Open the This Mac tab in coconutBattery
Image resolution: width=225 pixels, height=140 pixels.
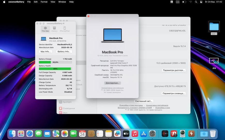(45, 29)
